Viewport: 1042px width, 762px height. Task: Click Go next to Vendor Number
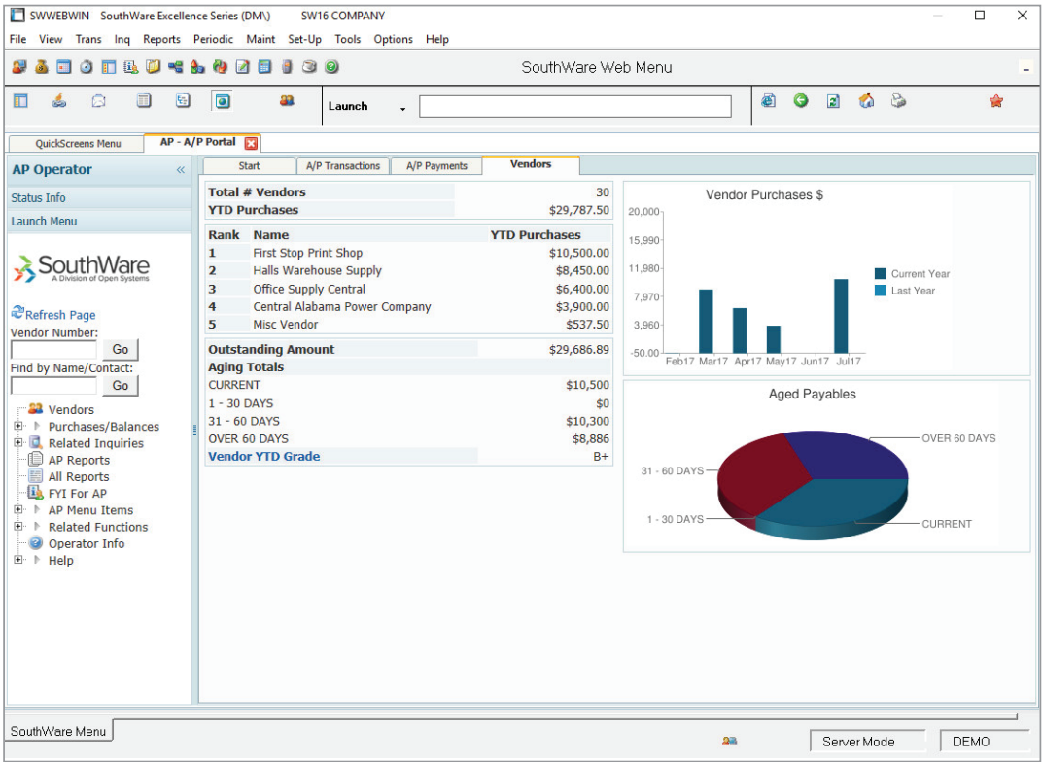click(x=120, y=349)
